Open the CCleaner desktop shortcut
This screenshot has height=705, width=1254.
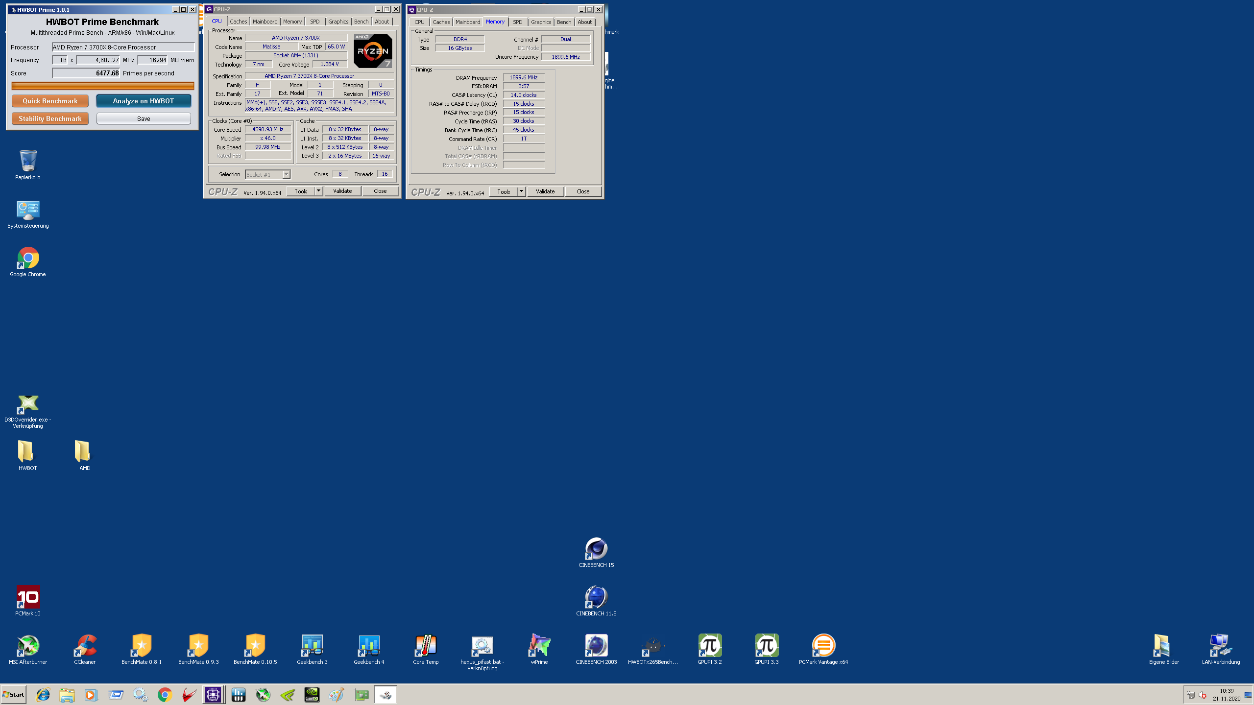point(85,649)
